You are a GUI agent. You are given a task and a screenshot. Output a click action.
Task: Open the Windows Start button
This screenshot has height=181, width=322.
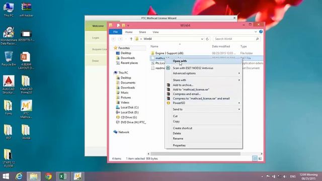click(6, 176)
